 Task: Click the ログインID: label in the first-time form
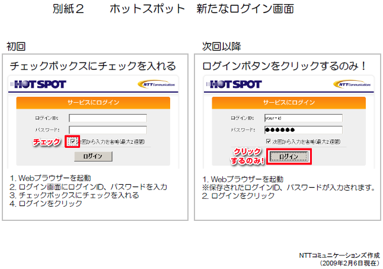pos(47,118)
